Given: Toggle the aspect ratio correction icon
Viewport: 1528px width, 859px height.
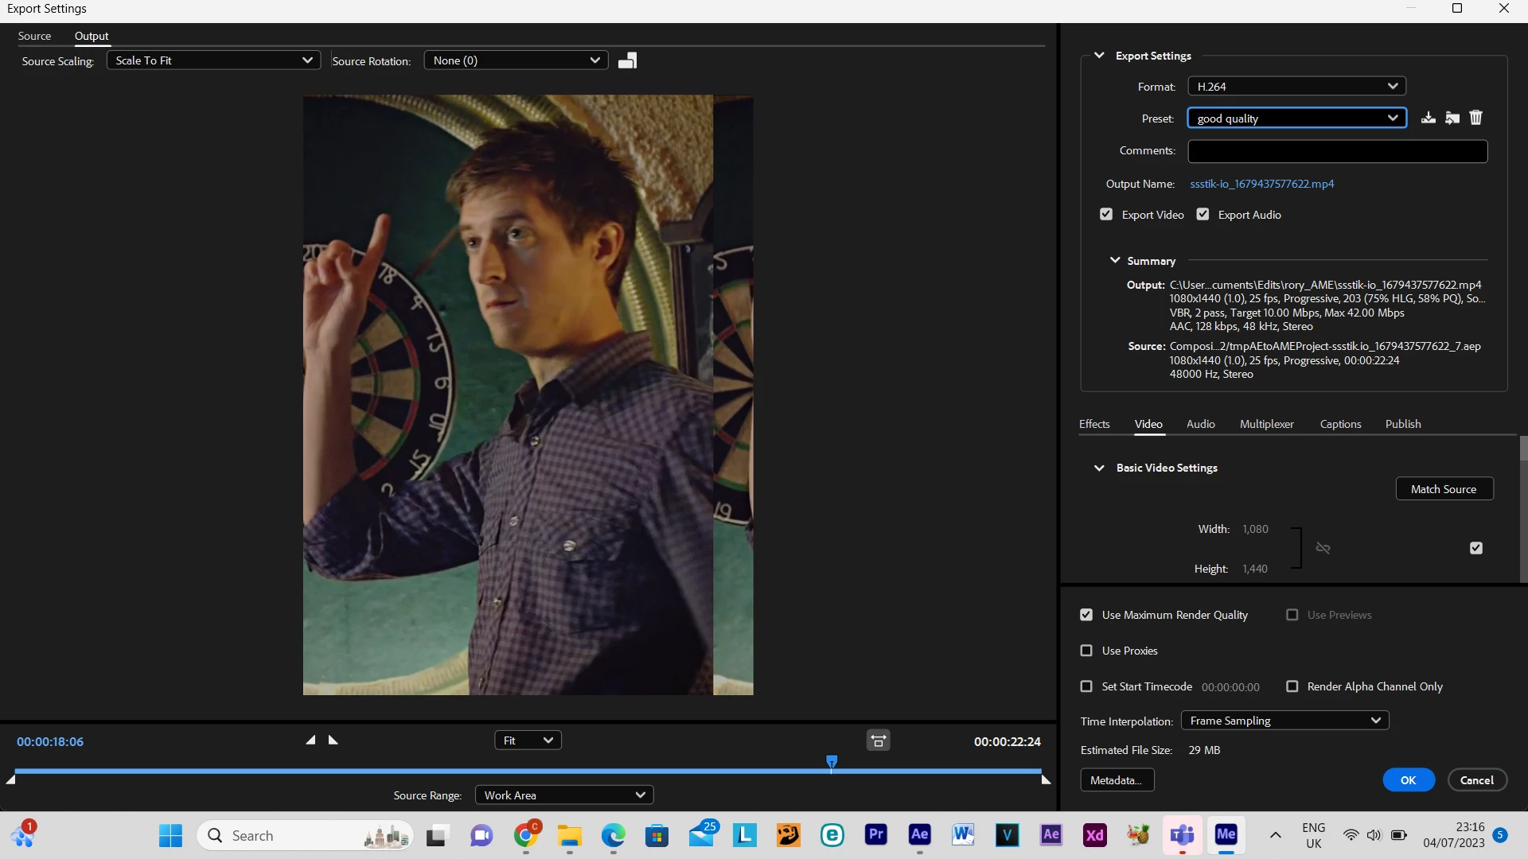Looking at the screenshot, I should [x=878, y=740].
